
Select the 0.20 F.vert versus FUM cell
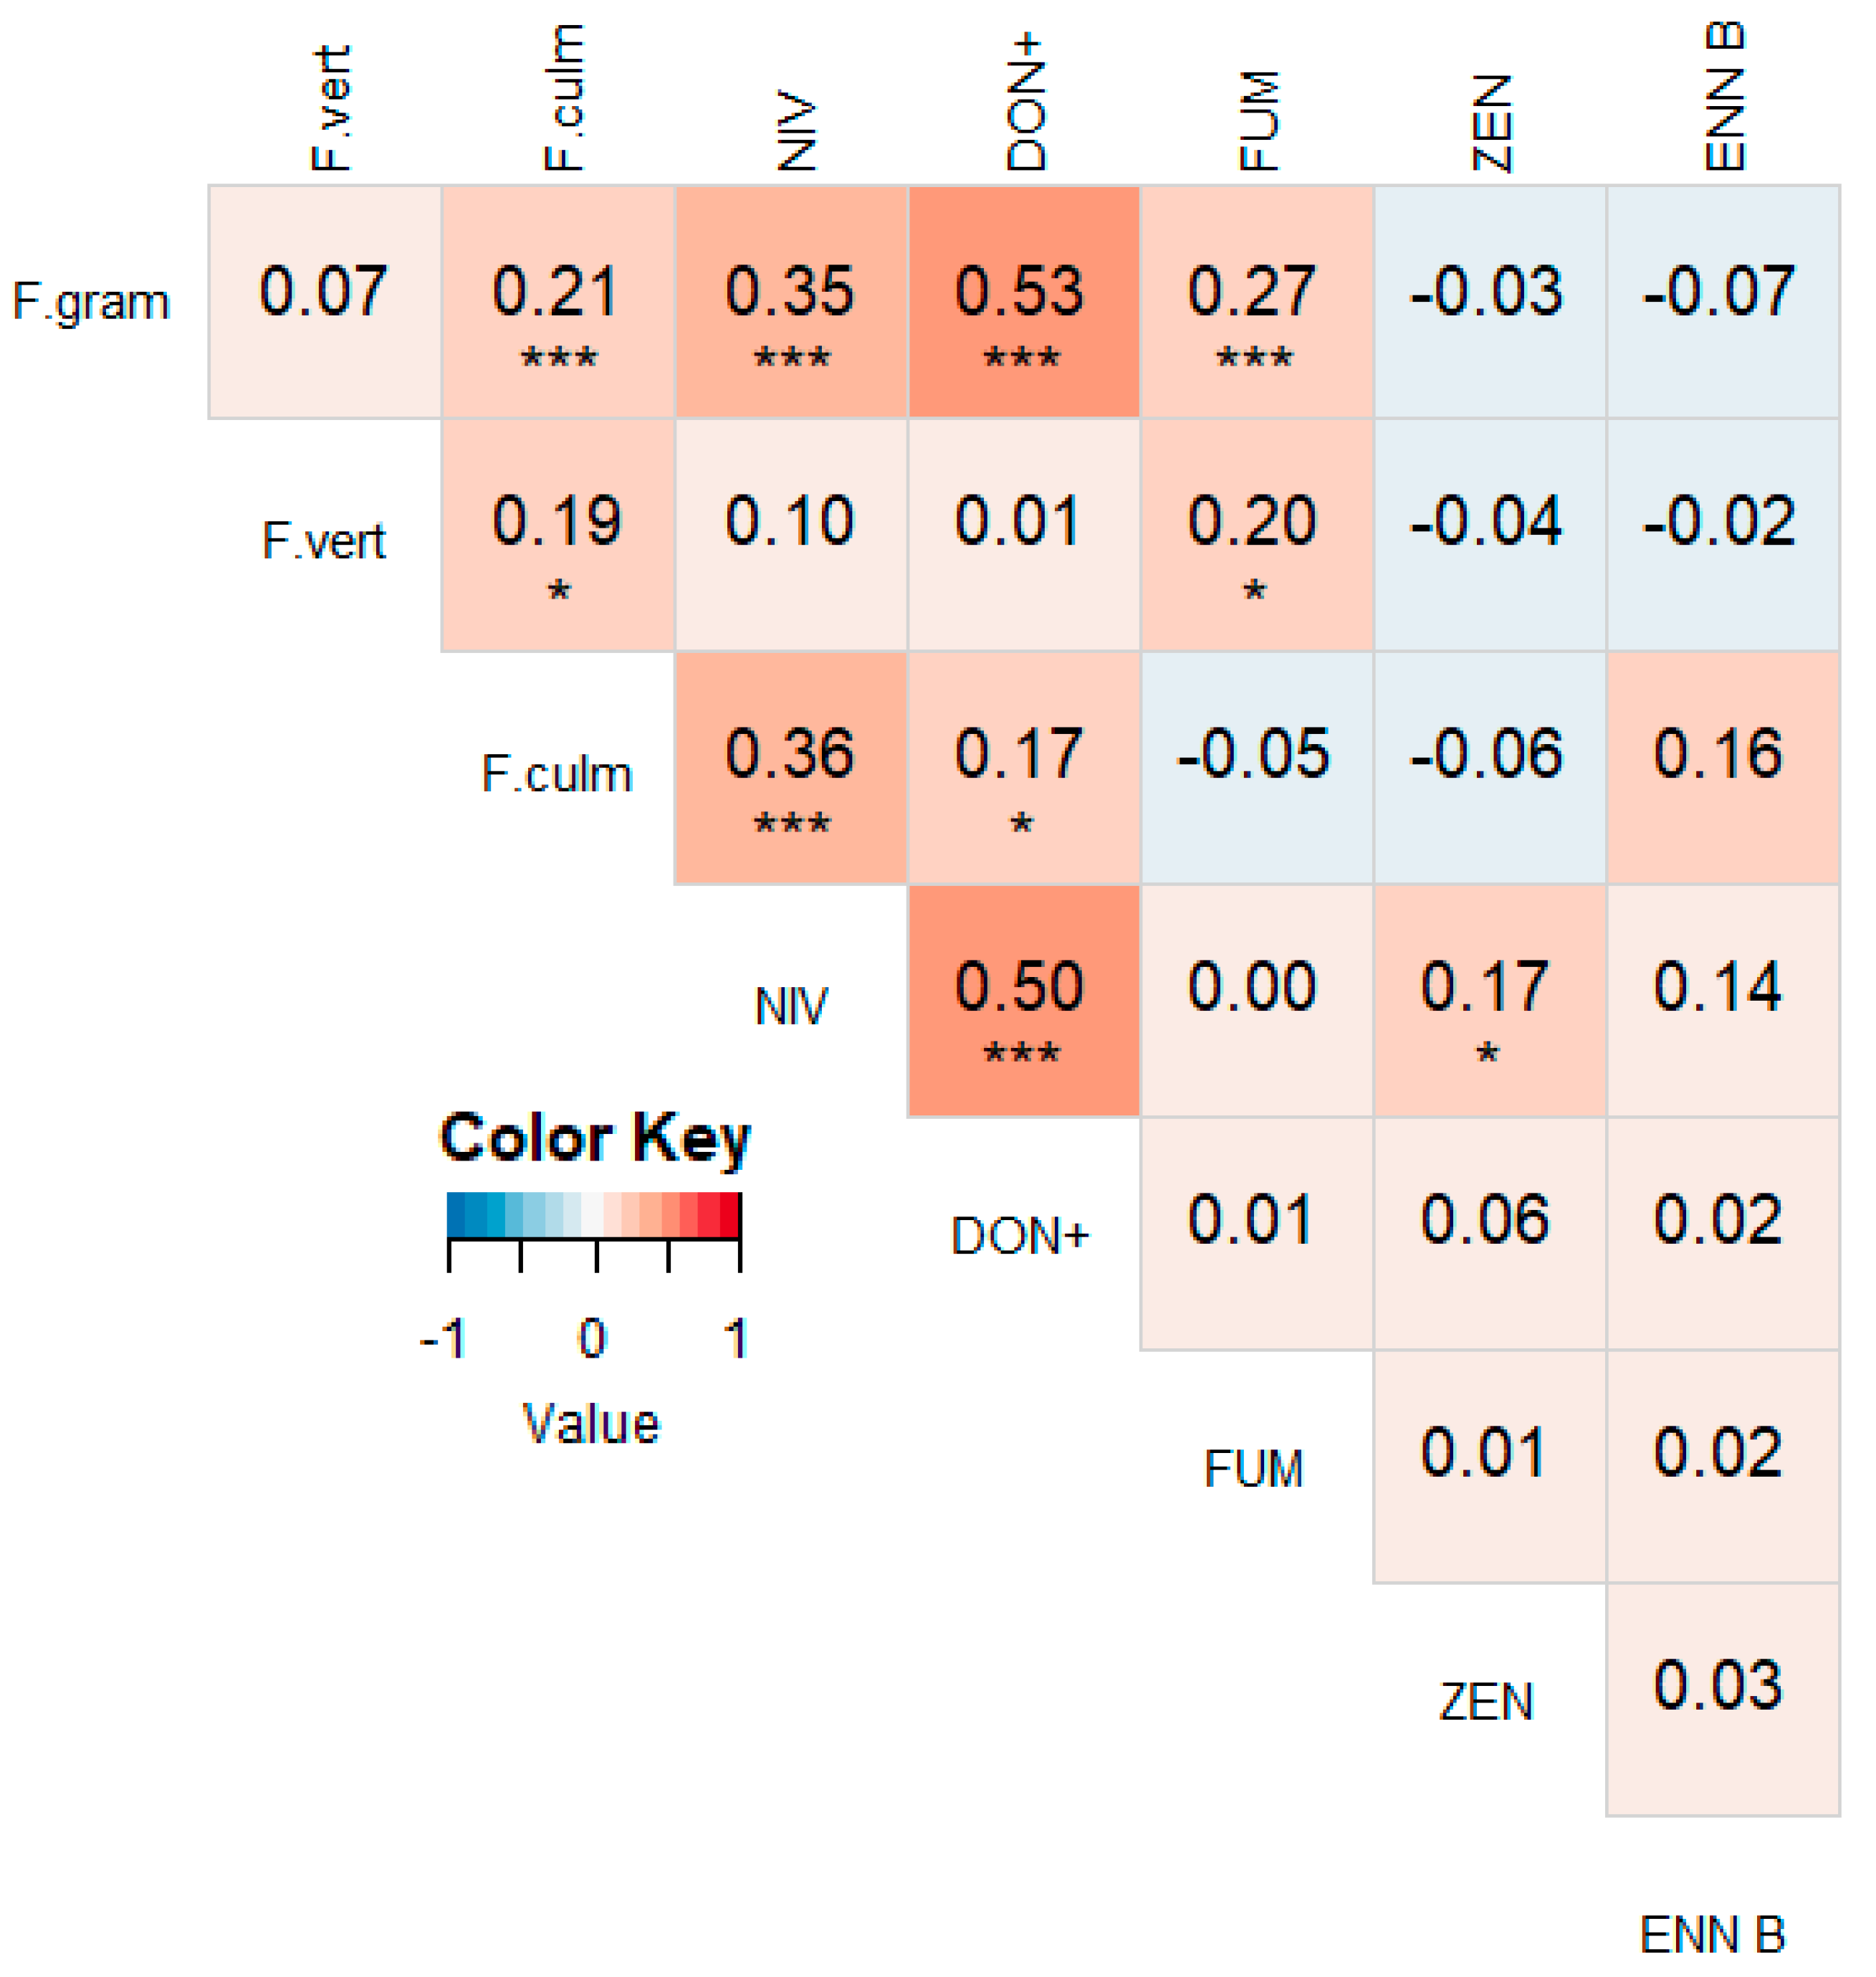click(x=1256, y=534)
